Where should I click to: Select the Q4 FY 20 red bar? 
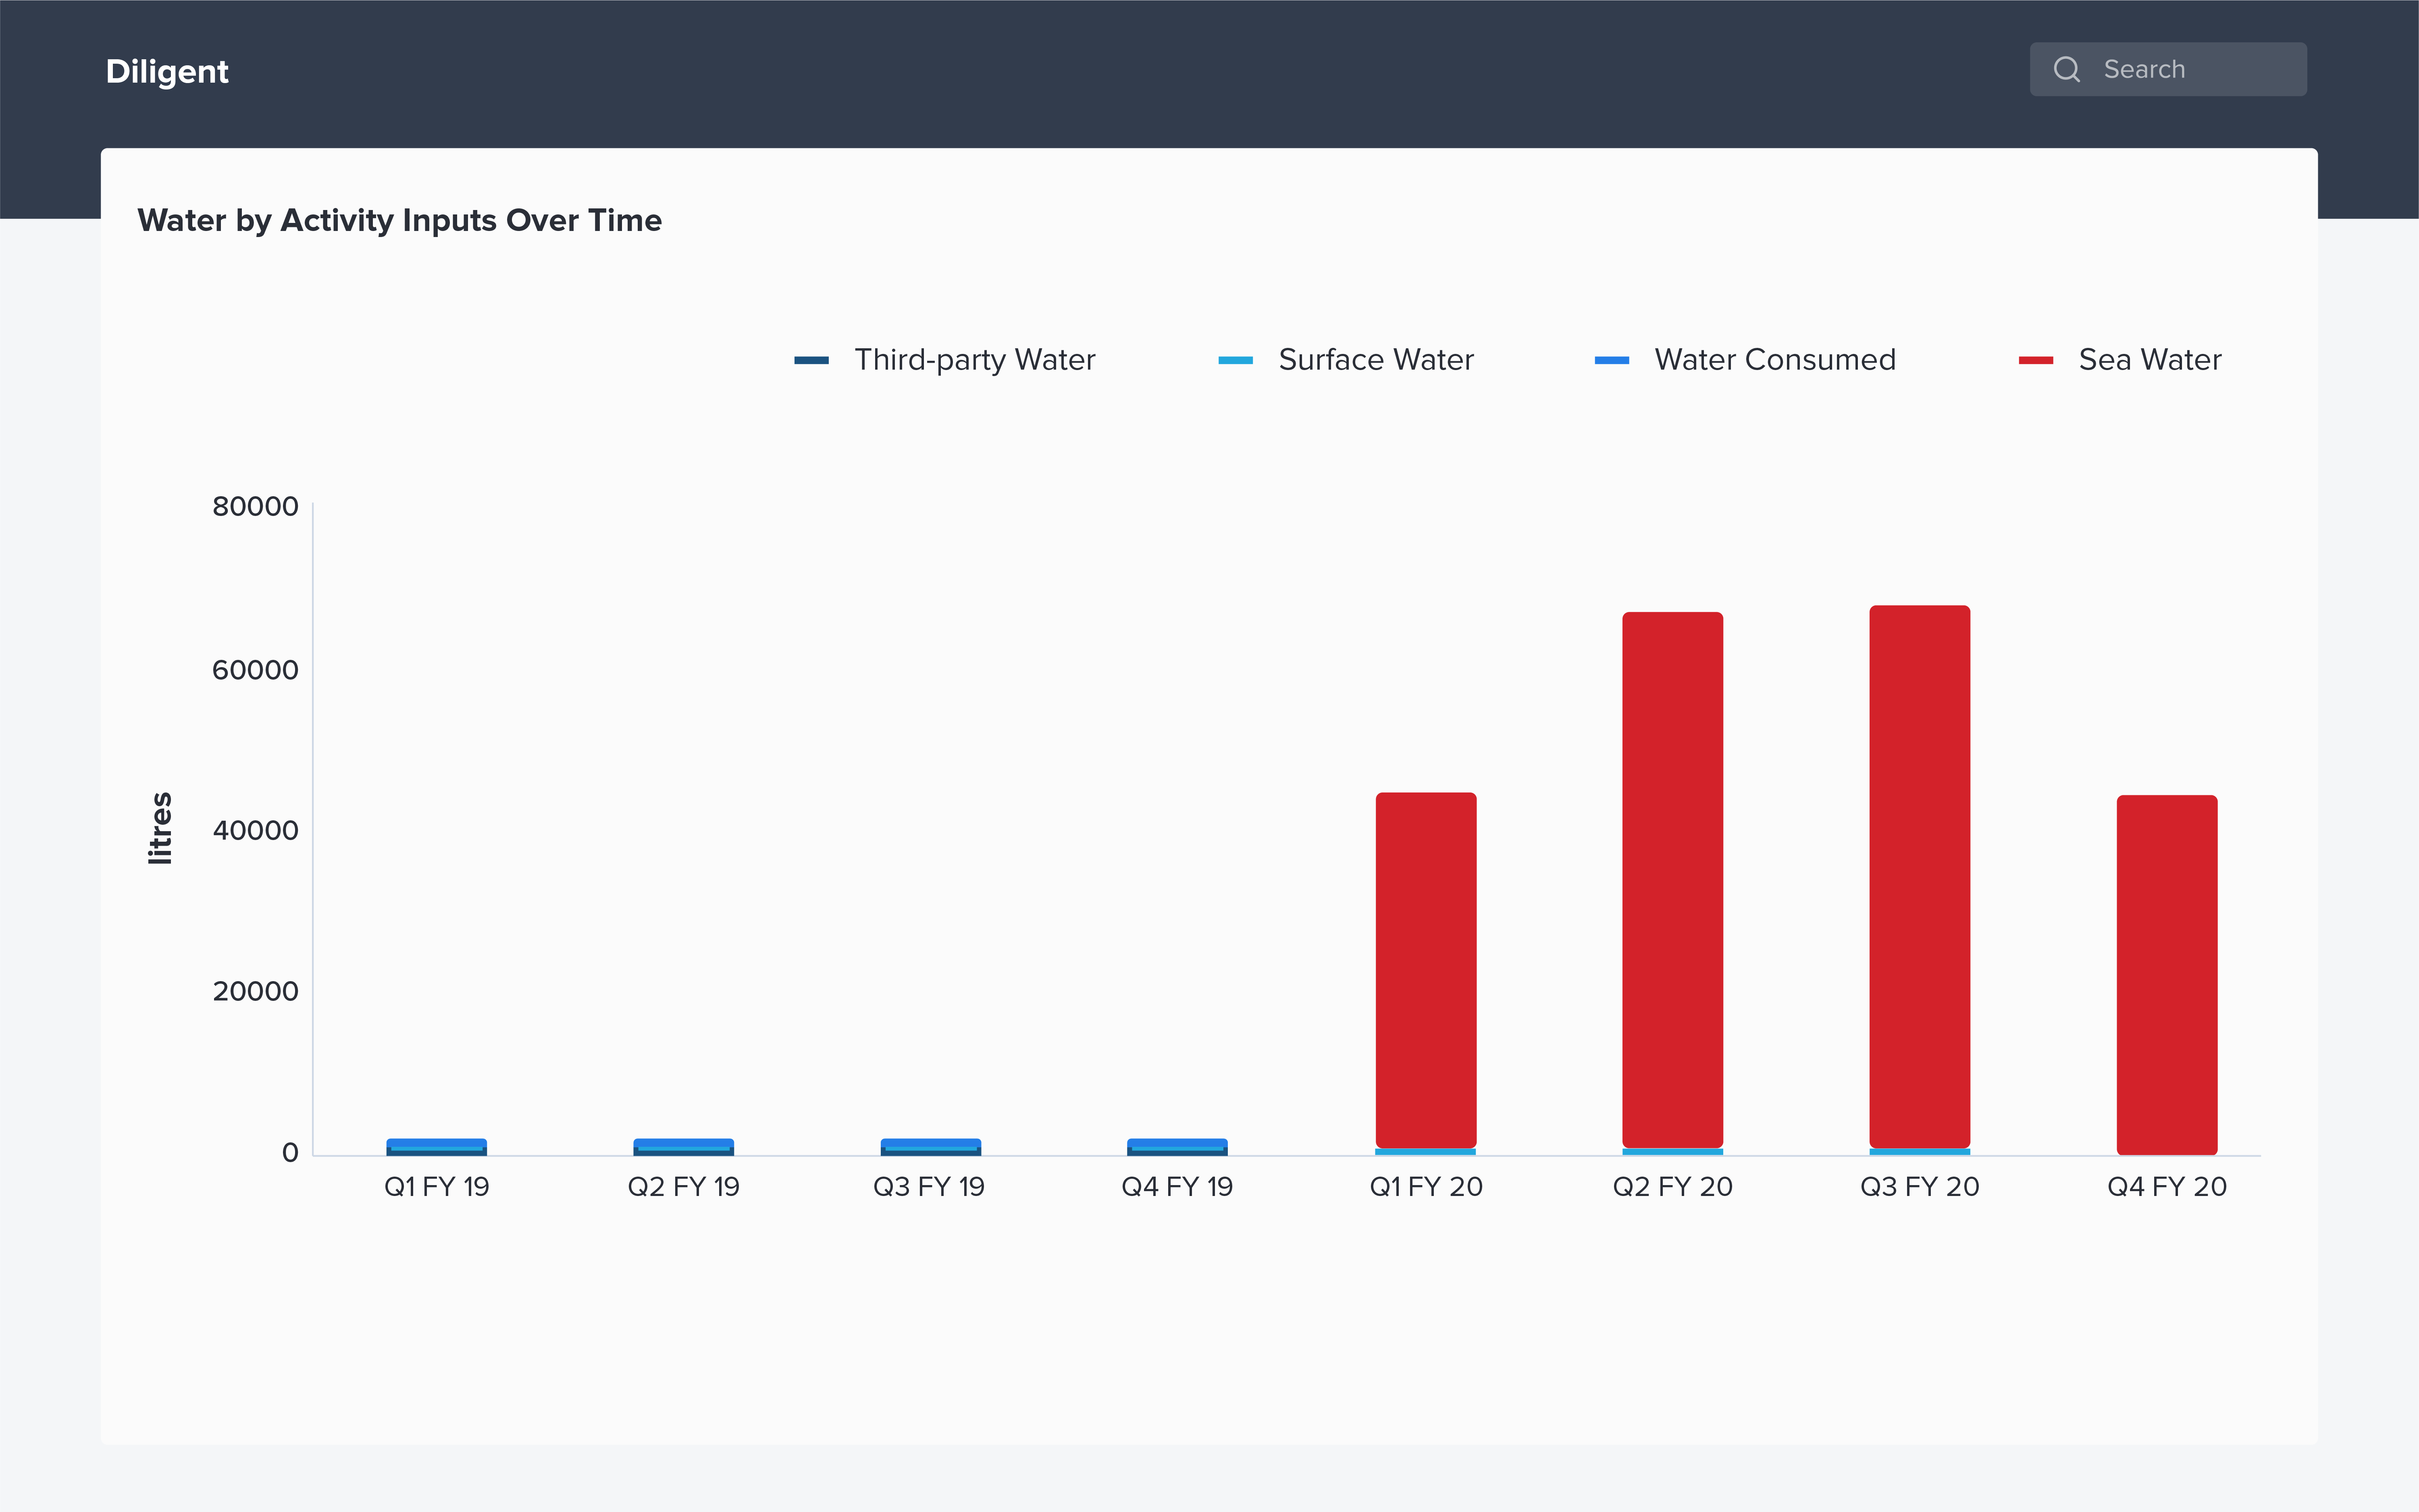coord(2167,975)
